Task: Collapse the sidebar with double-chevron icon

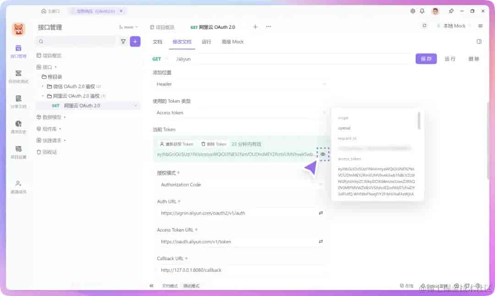Action: tap(152, 285)
